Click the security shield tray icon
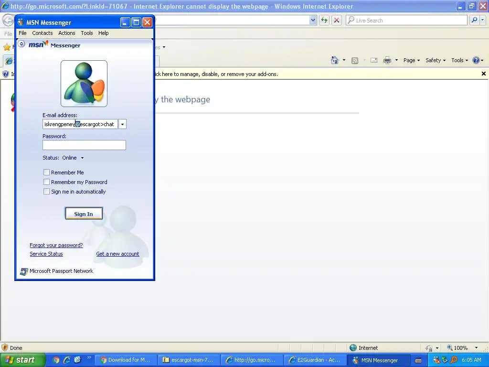The width and height of the screenshot is (489, 367). click(x=445, y=360)
